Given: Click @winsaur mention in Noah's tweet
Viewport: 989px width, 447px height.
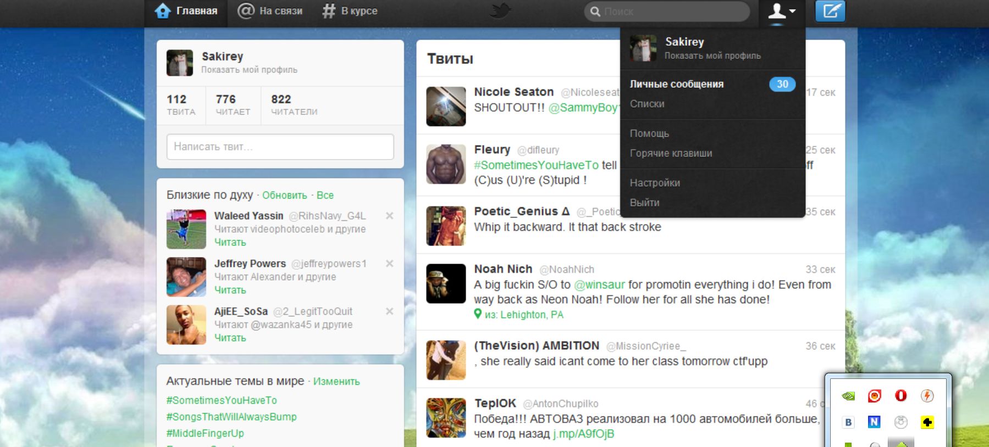Looking at the screenshot, I should pos(599,284).
